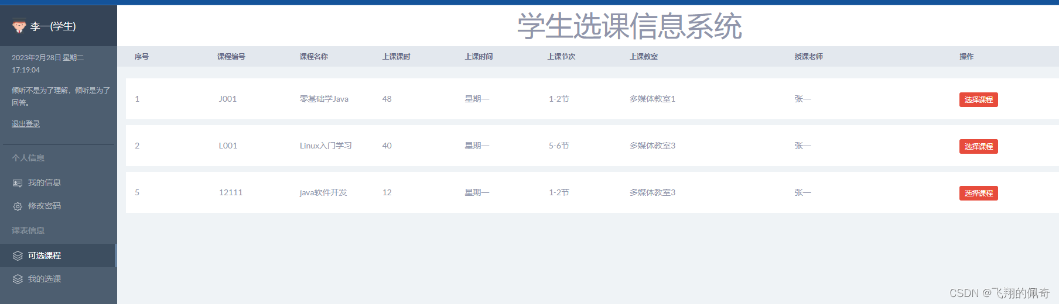The height and width of the screenshot is (304, 1059).
Task: Click the layers icon for 可选课程
Action: pyautogui.click(x=18, y=255)
